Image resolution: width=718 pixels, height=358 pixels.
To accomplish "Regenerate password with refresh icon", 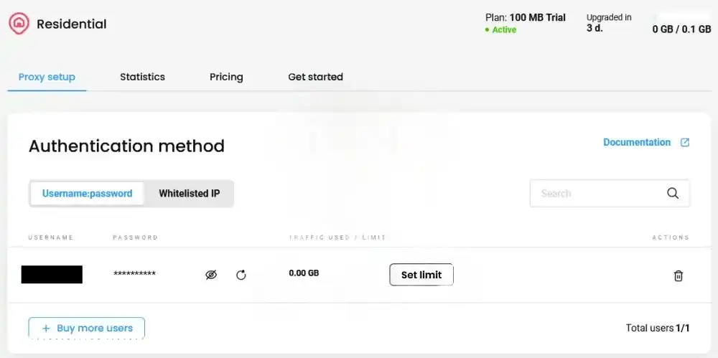I will [x=241, y=275].
